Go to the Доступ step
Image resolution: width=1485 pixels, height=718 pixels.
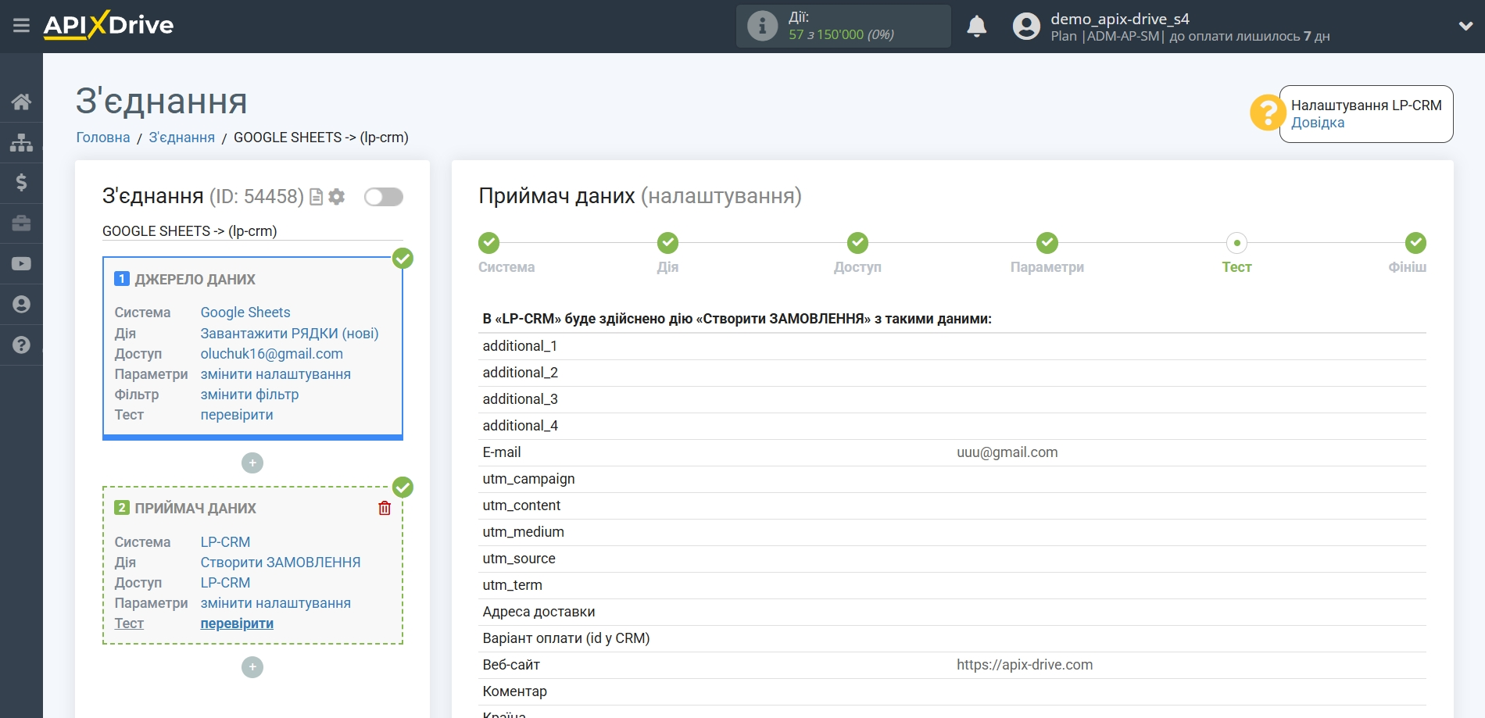point(857,243)
